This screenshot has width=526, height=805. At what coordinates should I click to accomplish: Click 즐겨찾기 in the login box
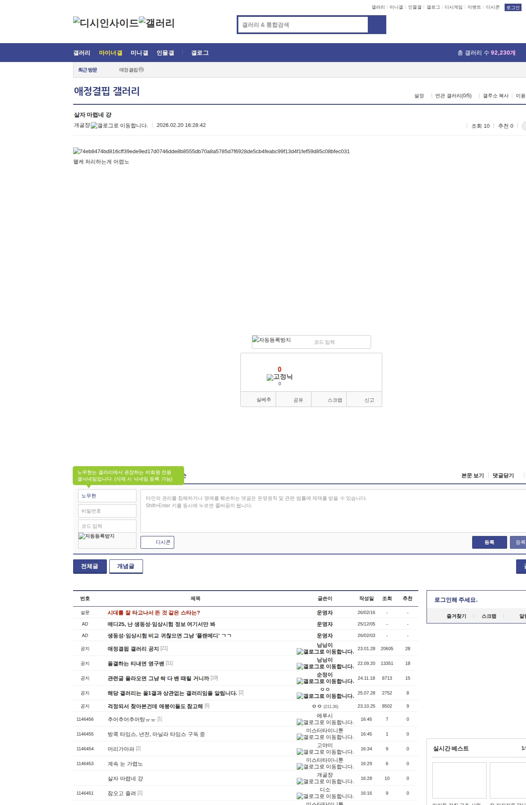pos(457,616)
